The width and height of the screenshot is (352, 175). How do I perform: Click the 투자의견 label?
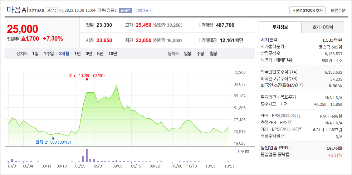click(268, 97)
